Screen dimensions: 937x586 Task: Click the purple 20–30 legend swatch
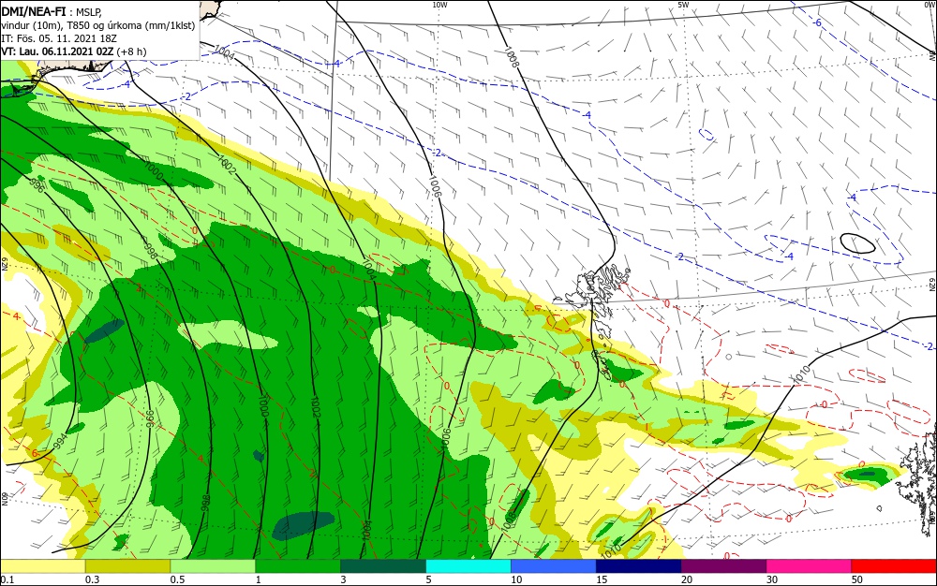(723, 566)
